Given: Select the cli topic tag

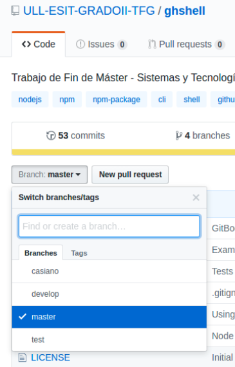Looking at the screenshot, I should [x=162, y=99].
